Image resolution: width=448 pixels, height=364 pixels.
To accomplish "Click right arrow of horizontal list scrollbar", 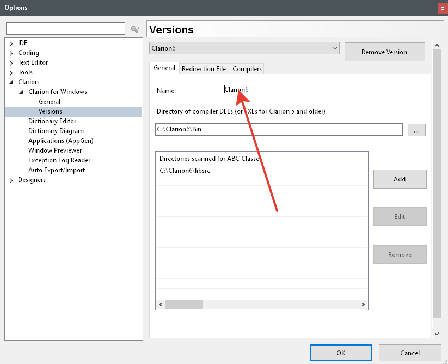I will coord(363,305).
